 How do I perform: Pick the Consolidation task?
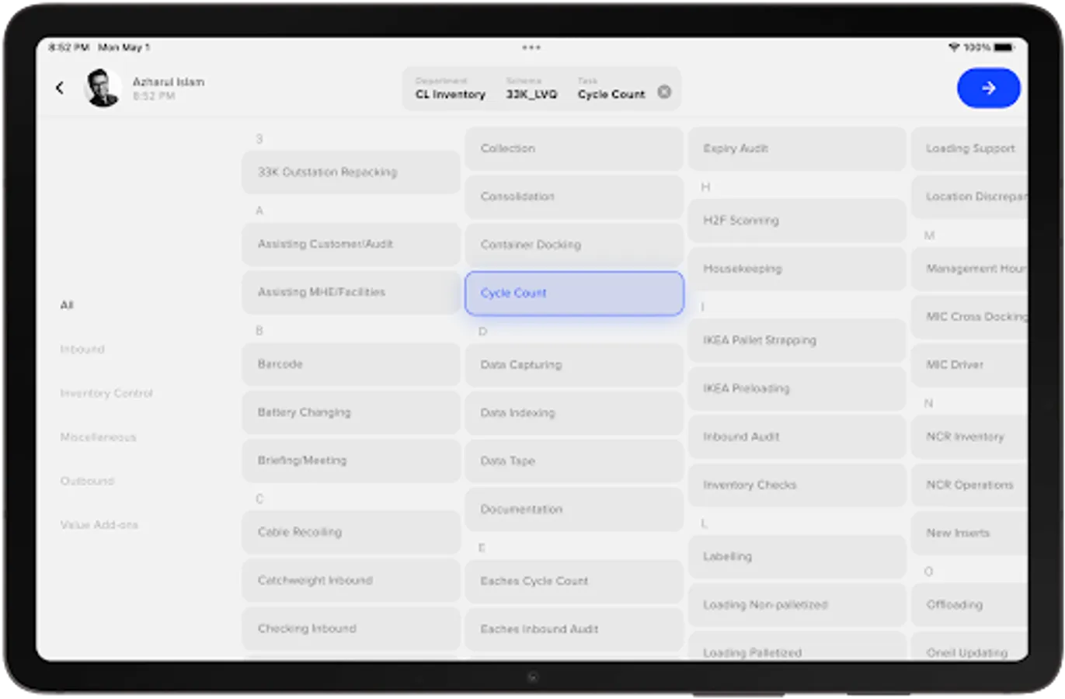pyautogui.click(x=574, y=196)
